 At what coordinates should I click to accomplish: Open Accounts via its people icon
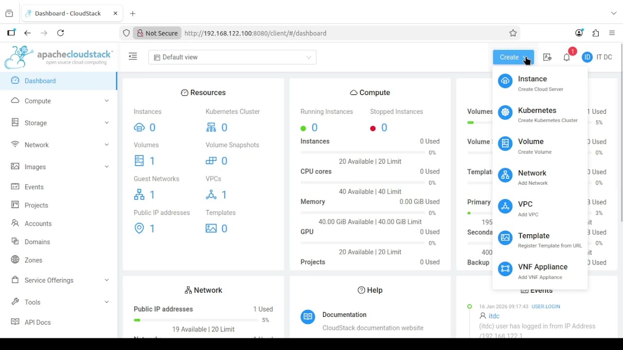click(x=15, y=223)
